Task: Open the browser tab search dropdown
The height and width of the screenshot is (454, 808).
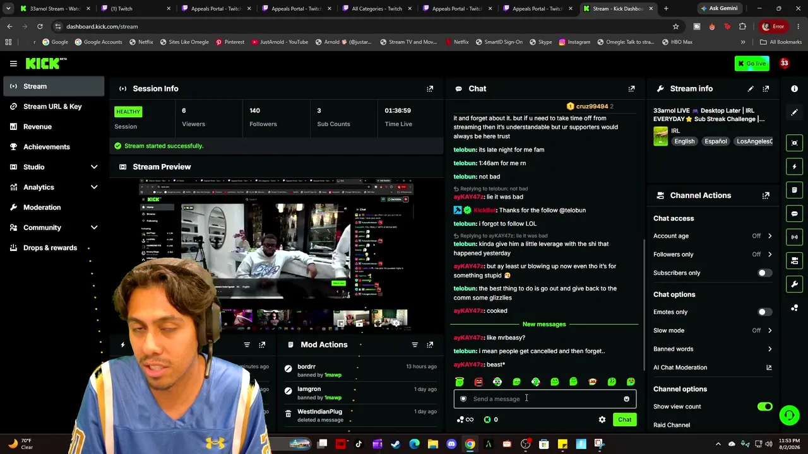Action: click(8, 9)
